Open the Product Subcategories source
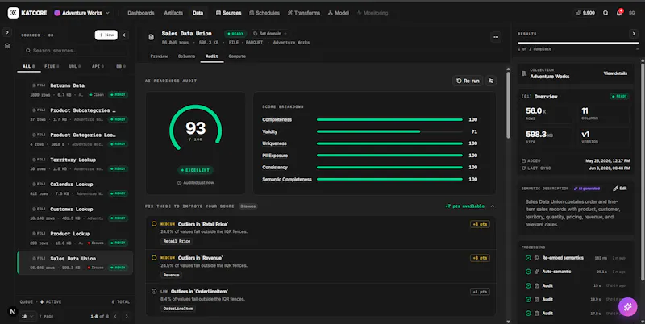Screen dimensions: 645x324 [75, 114]
